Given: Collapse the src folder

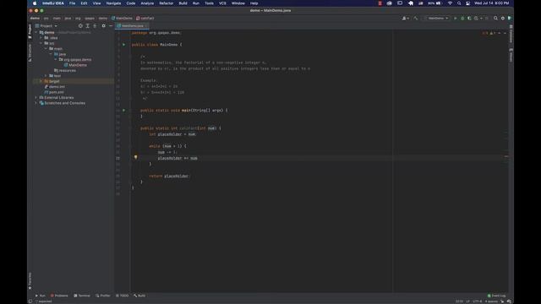Looking at the screenshot, I should (x=41, y=43).
